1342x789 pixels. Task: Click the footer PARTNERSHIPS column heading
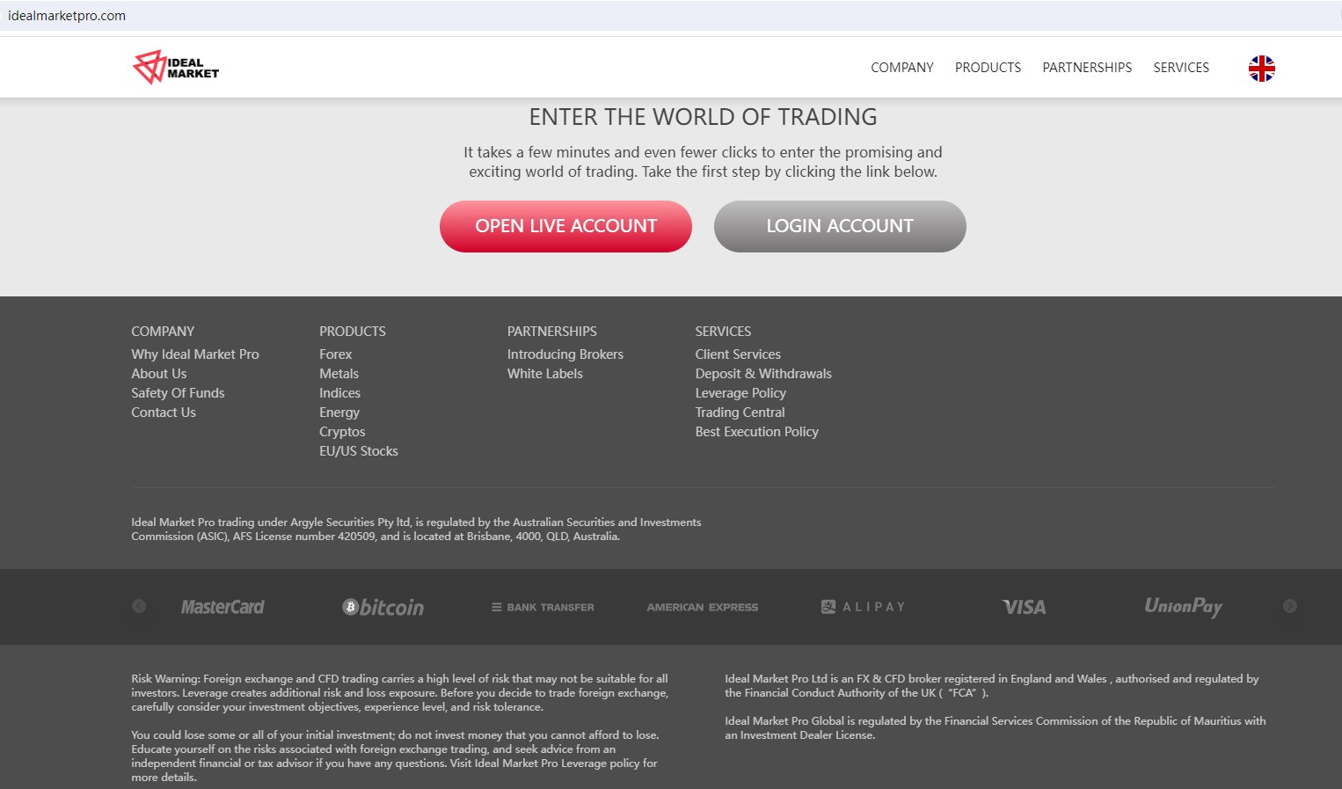pyautogui.click(x=552, y=332)
